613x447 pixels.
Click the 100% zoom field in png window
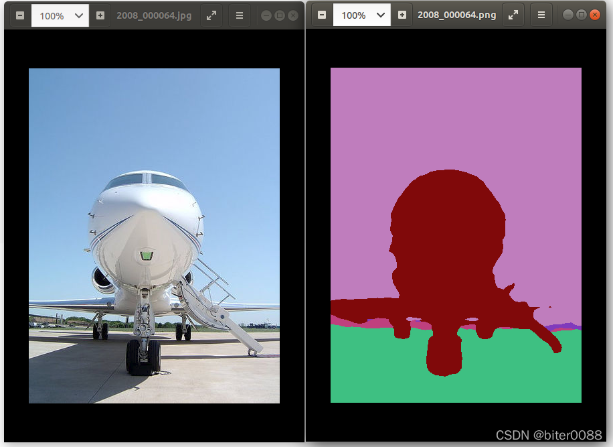(361, 15)
